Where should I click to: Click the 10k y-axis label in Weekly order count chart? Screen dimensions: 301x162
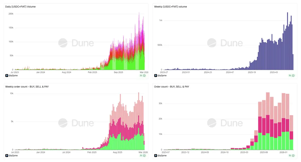click(12, 94)
